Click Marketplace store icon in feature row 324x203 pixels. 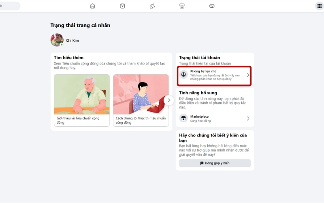click(x=183, y=118)
